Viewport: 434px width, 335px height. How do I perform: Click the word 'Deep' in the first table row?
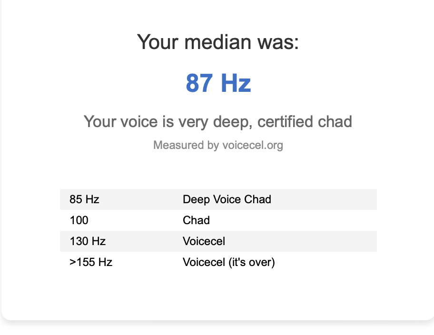click(196, 199)
